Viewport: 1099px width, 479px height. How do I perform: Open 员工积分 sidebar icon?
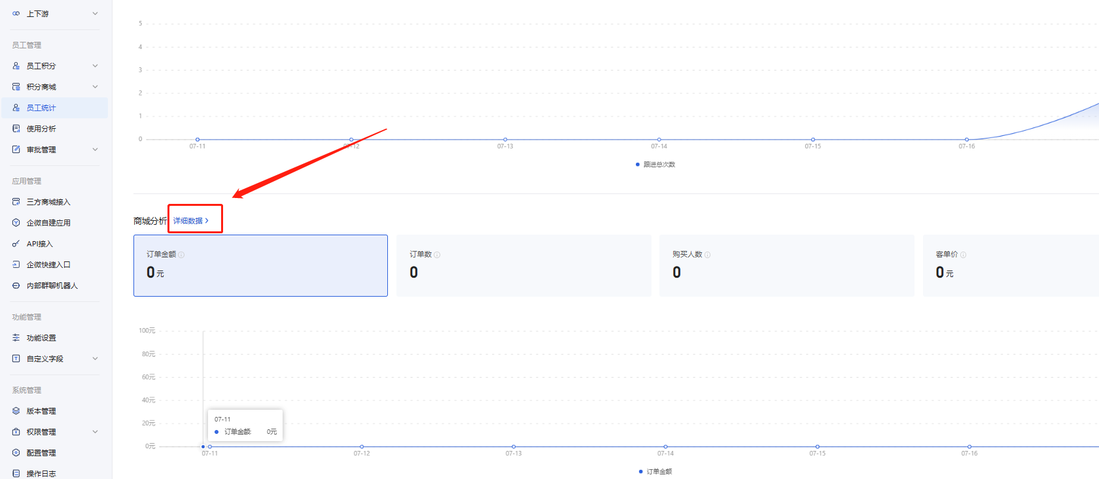16,66
